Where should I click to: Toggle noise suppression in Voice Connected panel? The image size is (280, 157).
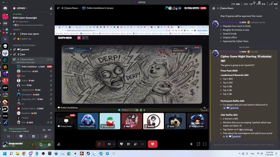[44, 130]
